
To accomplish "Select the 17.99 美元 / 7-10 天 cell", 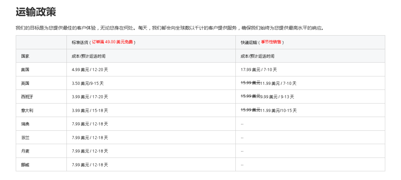I will pyautogui.click(x=259, y=70).
